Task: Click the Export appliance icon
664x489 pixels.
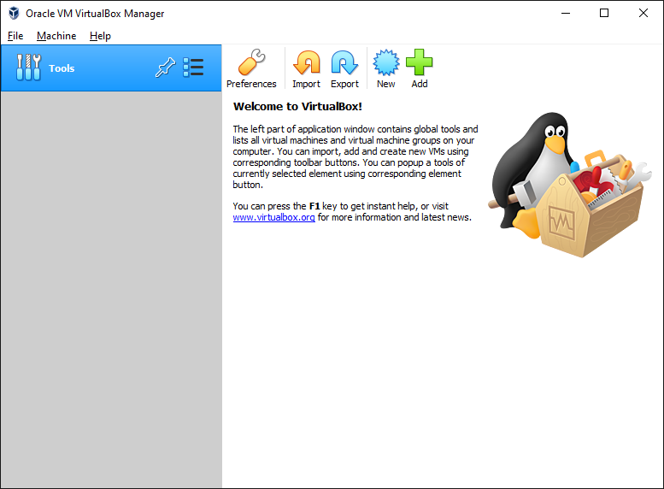Action: [344, 68]
